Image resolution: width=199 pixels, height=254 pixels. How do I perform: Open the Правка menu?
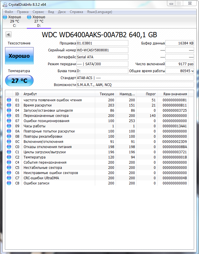coord(23,12)
